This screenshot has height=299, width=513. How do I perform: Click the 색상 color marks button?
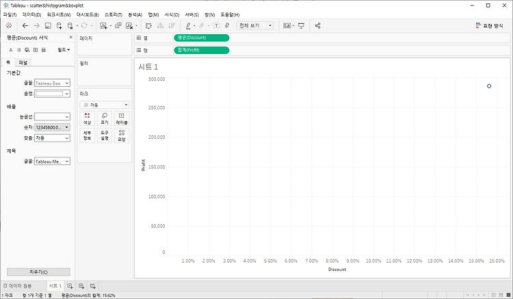87,118
